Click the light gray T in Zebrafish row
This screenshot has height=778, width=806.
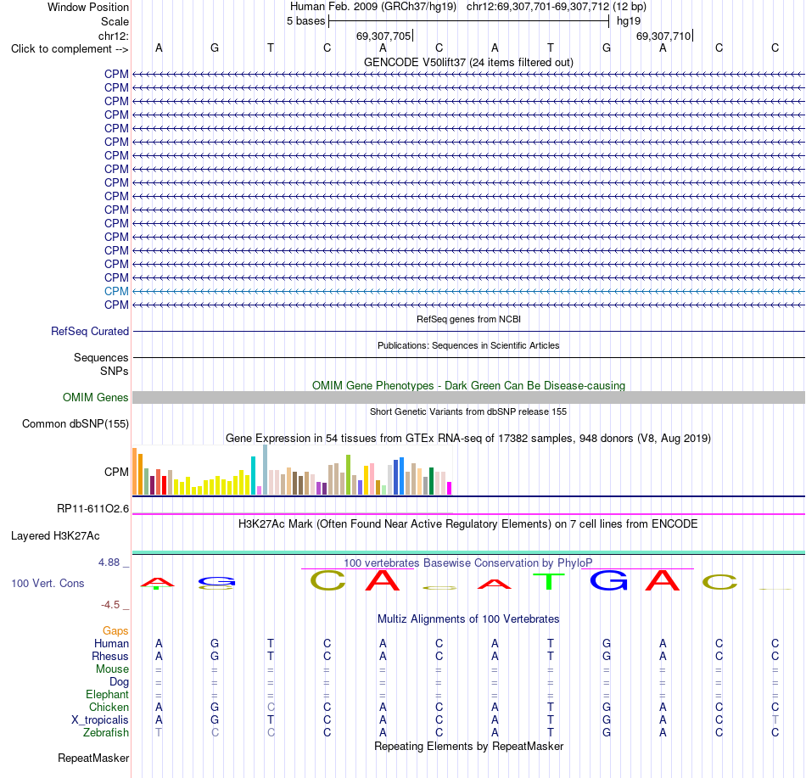pyautogui.click(x=159, y=733)
